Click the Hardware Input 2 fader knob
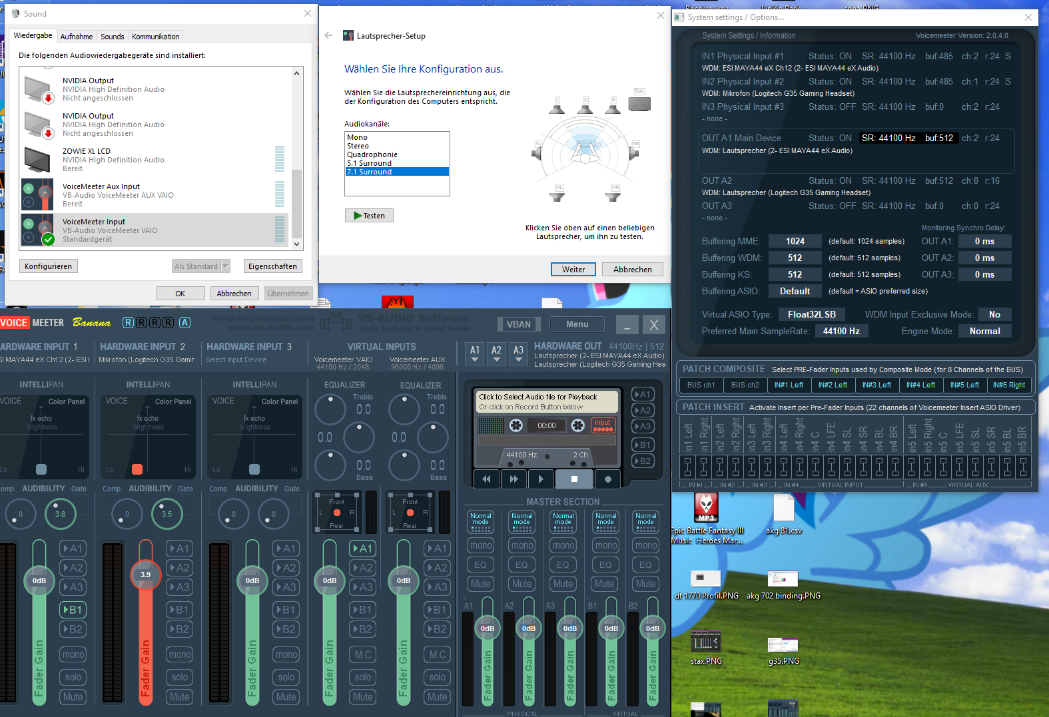The image size is (1049, 717). click(x=145, y=575)
